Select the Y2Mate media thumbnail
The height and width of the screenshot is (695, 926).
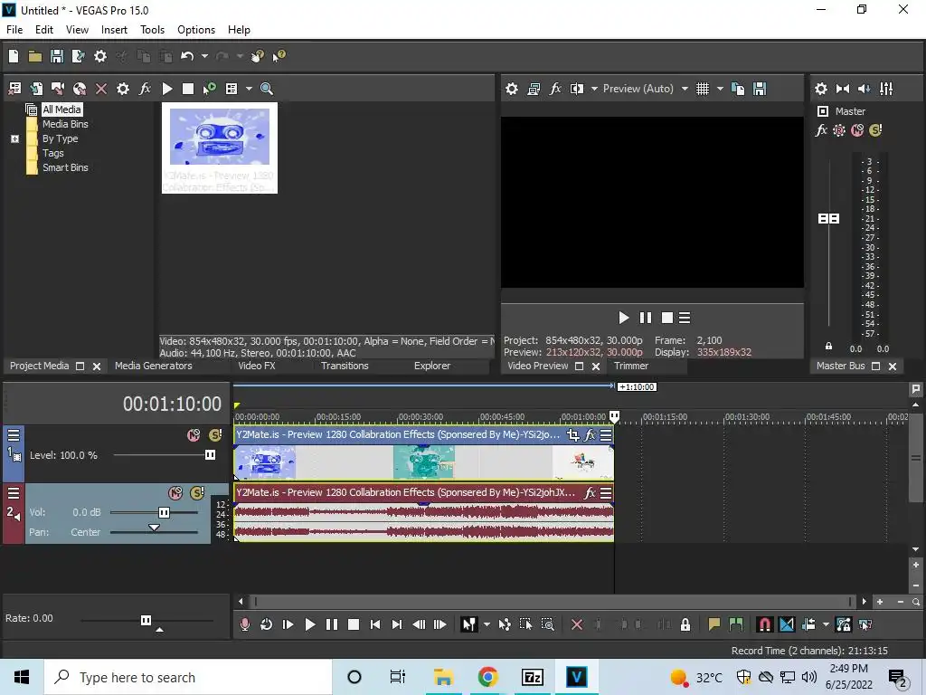point(220,148)
